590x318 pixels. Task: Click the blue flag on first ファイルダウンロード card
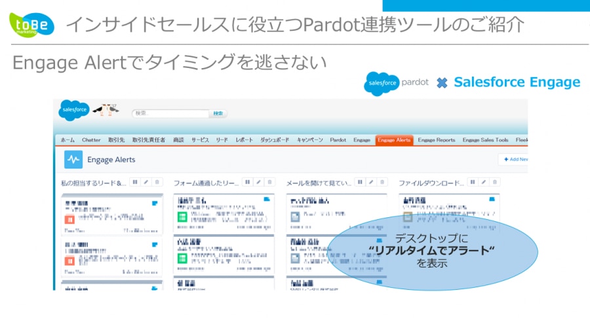(x=492, y=199)
